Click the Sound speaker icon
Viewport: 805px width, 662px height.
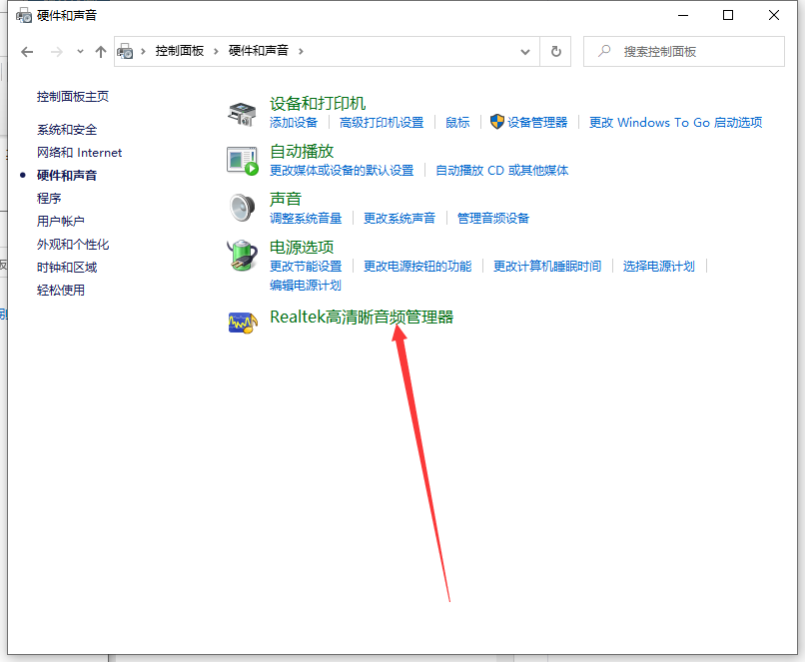(242, 208)
